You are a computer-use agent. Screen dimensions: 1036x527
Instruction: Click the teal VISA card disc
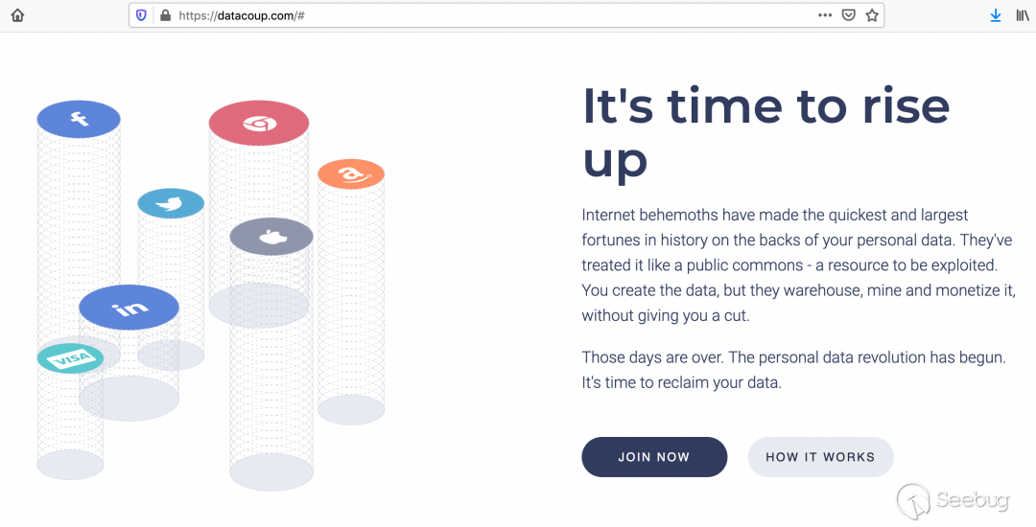pos(70,358)
